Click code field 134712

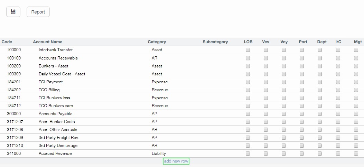point(14,106)
